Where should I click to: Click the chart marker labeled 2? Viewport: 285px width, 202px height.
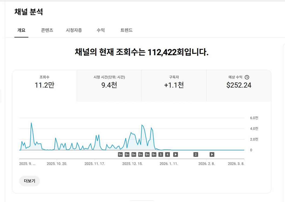[196, 155]
